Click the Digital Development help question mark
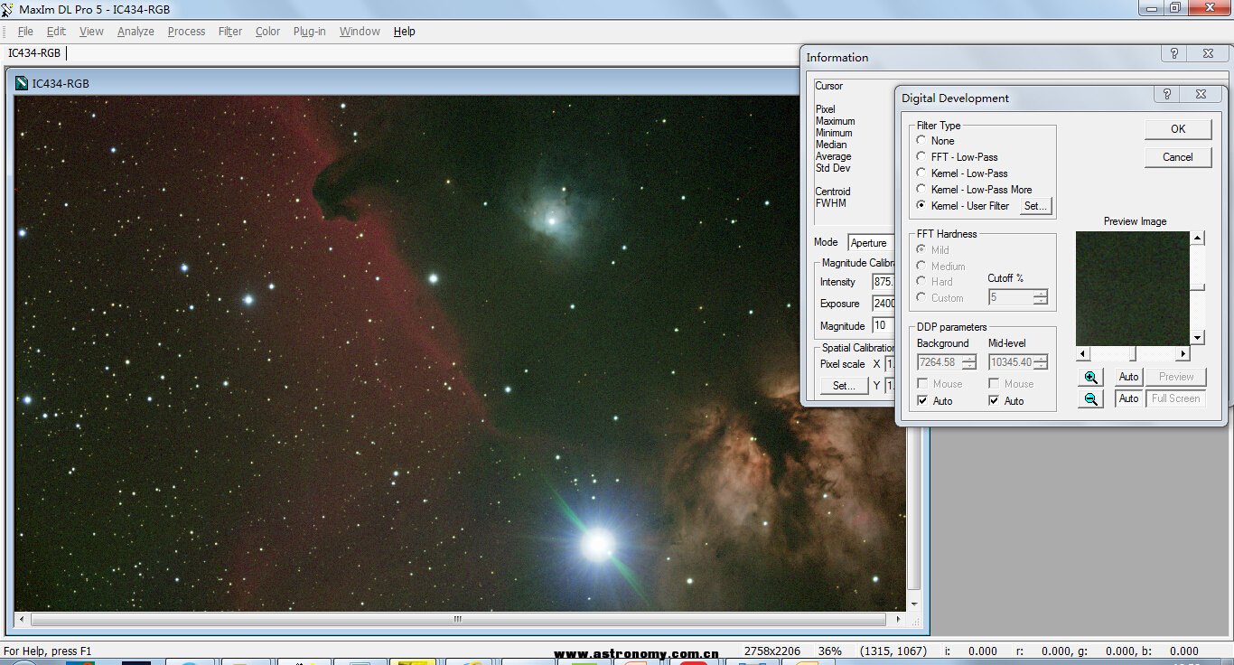 point(1166,94)
